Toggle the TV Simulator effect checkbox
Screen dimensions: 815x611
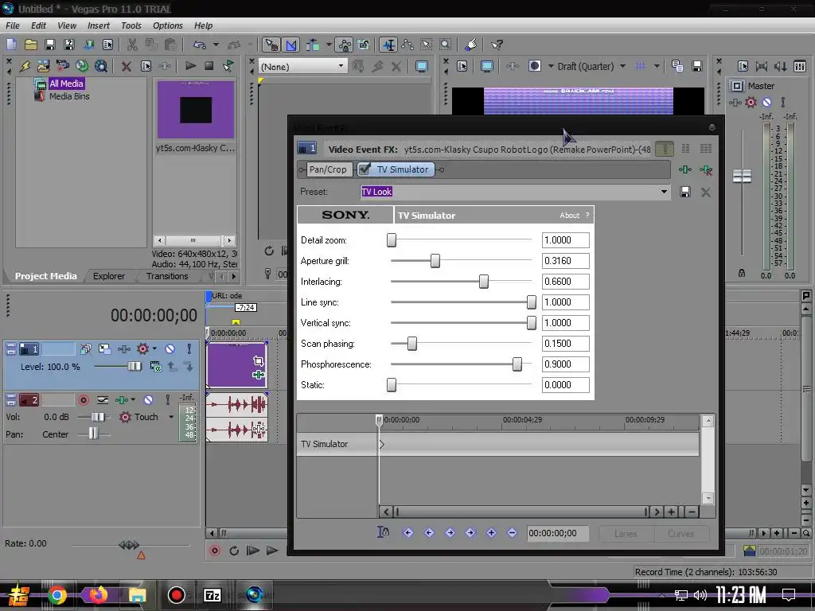(x=365, y=169)
